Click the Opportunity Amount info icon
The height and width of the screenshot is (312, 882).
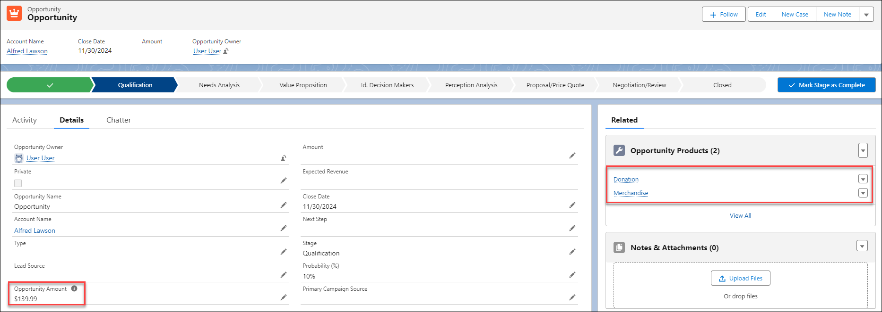tap(74, 288)
